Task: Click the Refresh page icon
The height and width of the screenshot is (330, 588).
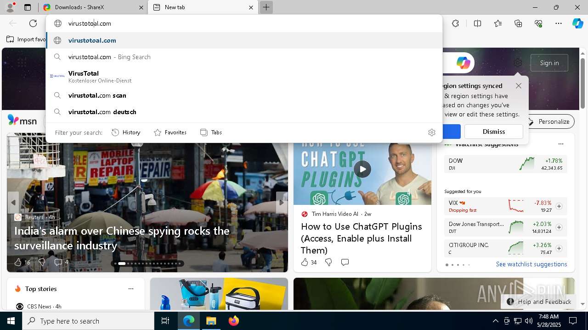Action: (x=33, y=23)
